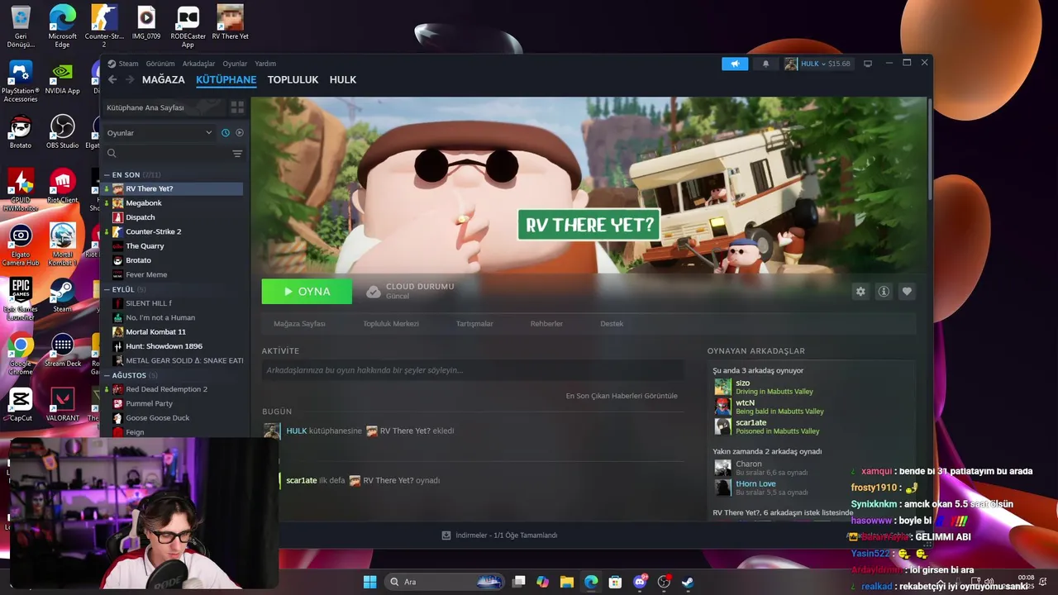Select Dispatch in the library list
The height and width of the screenshot is (595, 1058).
click(140, 217)
